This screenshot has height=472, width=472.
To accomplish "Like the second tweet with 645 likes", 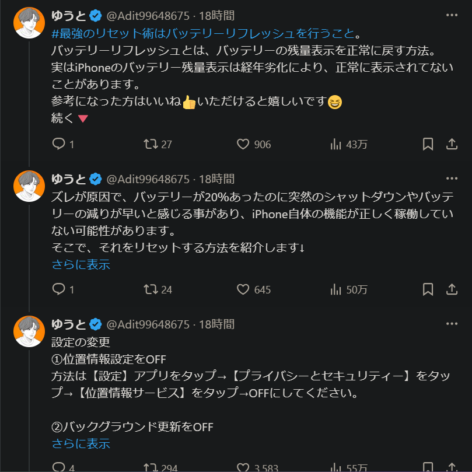I will click(243, 289).
